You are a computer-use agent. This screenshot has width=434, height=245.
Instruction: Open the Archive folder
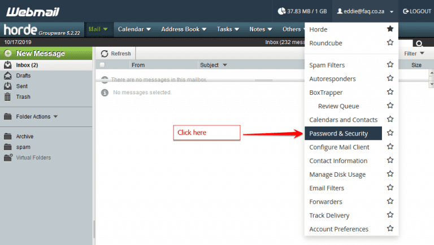pos(24,136)
